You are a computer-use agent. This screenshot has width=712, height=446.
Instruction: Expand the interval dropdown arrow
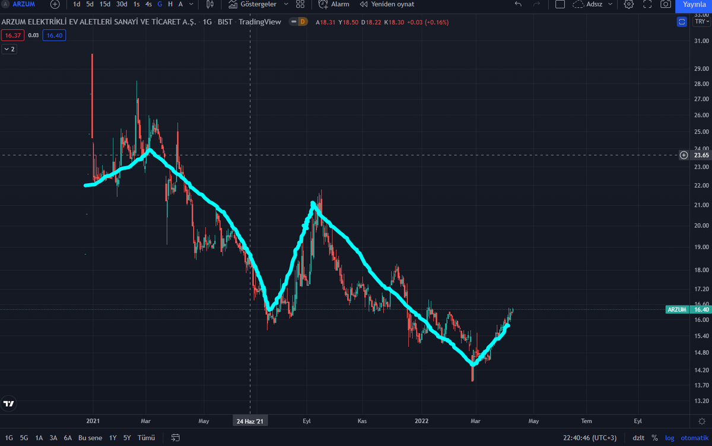click(x=190, y=4)
